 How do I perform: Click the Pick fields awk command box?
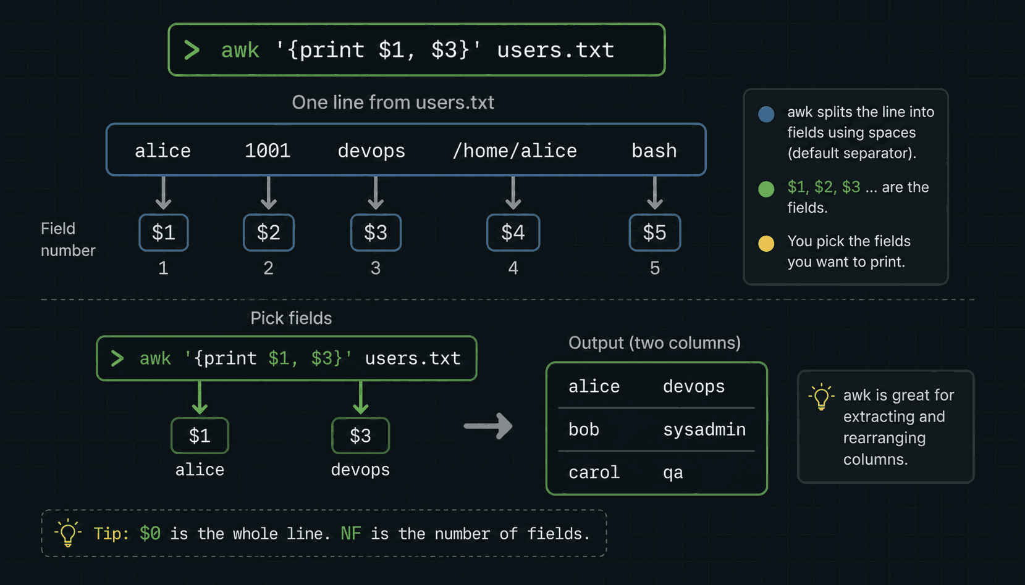(x=287, y=359)
